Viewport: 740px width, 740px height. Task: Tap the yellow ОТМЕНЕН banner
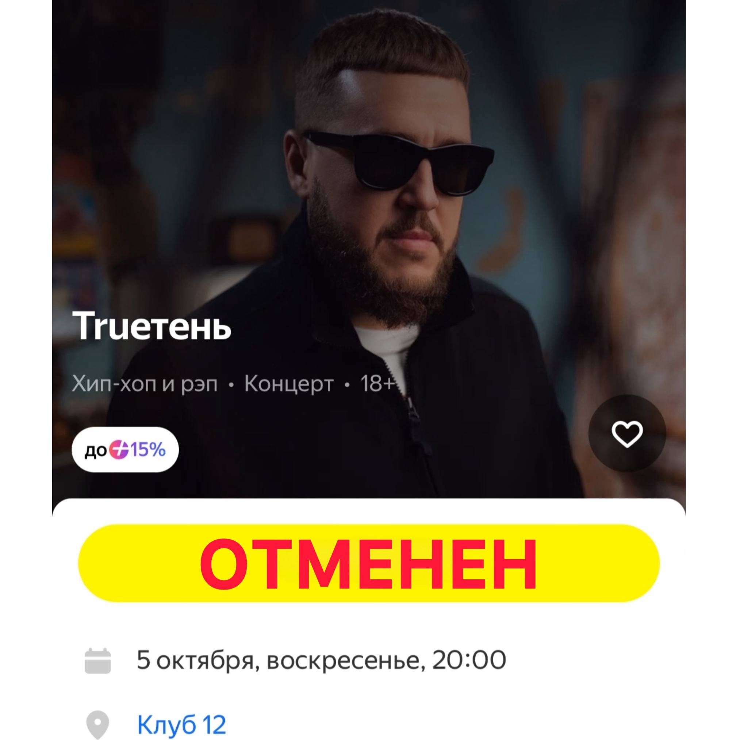click(369, 563)
